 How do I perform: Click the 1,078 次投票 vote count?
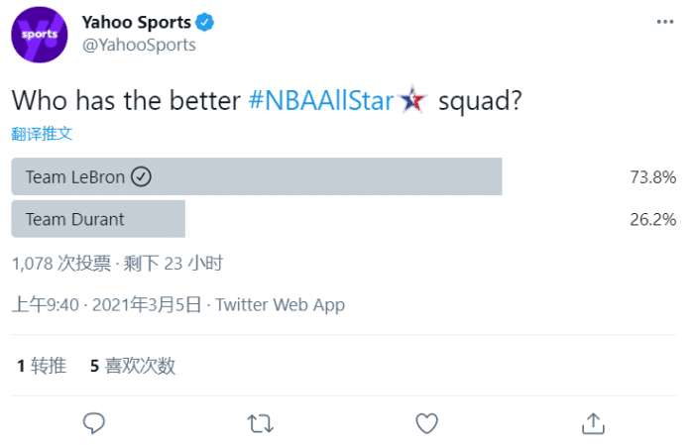tap(60, 263)
